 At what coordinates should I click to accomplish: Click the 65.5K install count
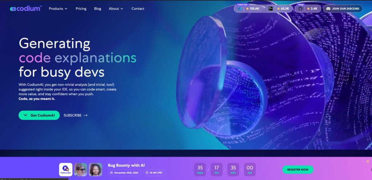point(285,9)
